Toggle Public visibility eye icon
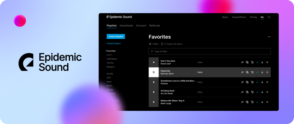 click(x=150, y=44)
